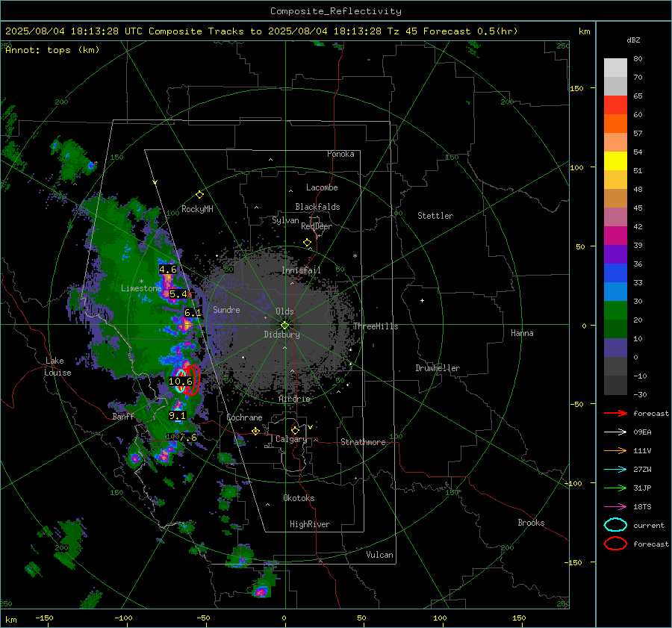Viewport: 672px width, 628px height.
Task: Click the ThreeHills town label
Action: tap(376, 326)
